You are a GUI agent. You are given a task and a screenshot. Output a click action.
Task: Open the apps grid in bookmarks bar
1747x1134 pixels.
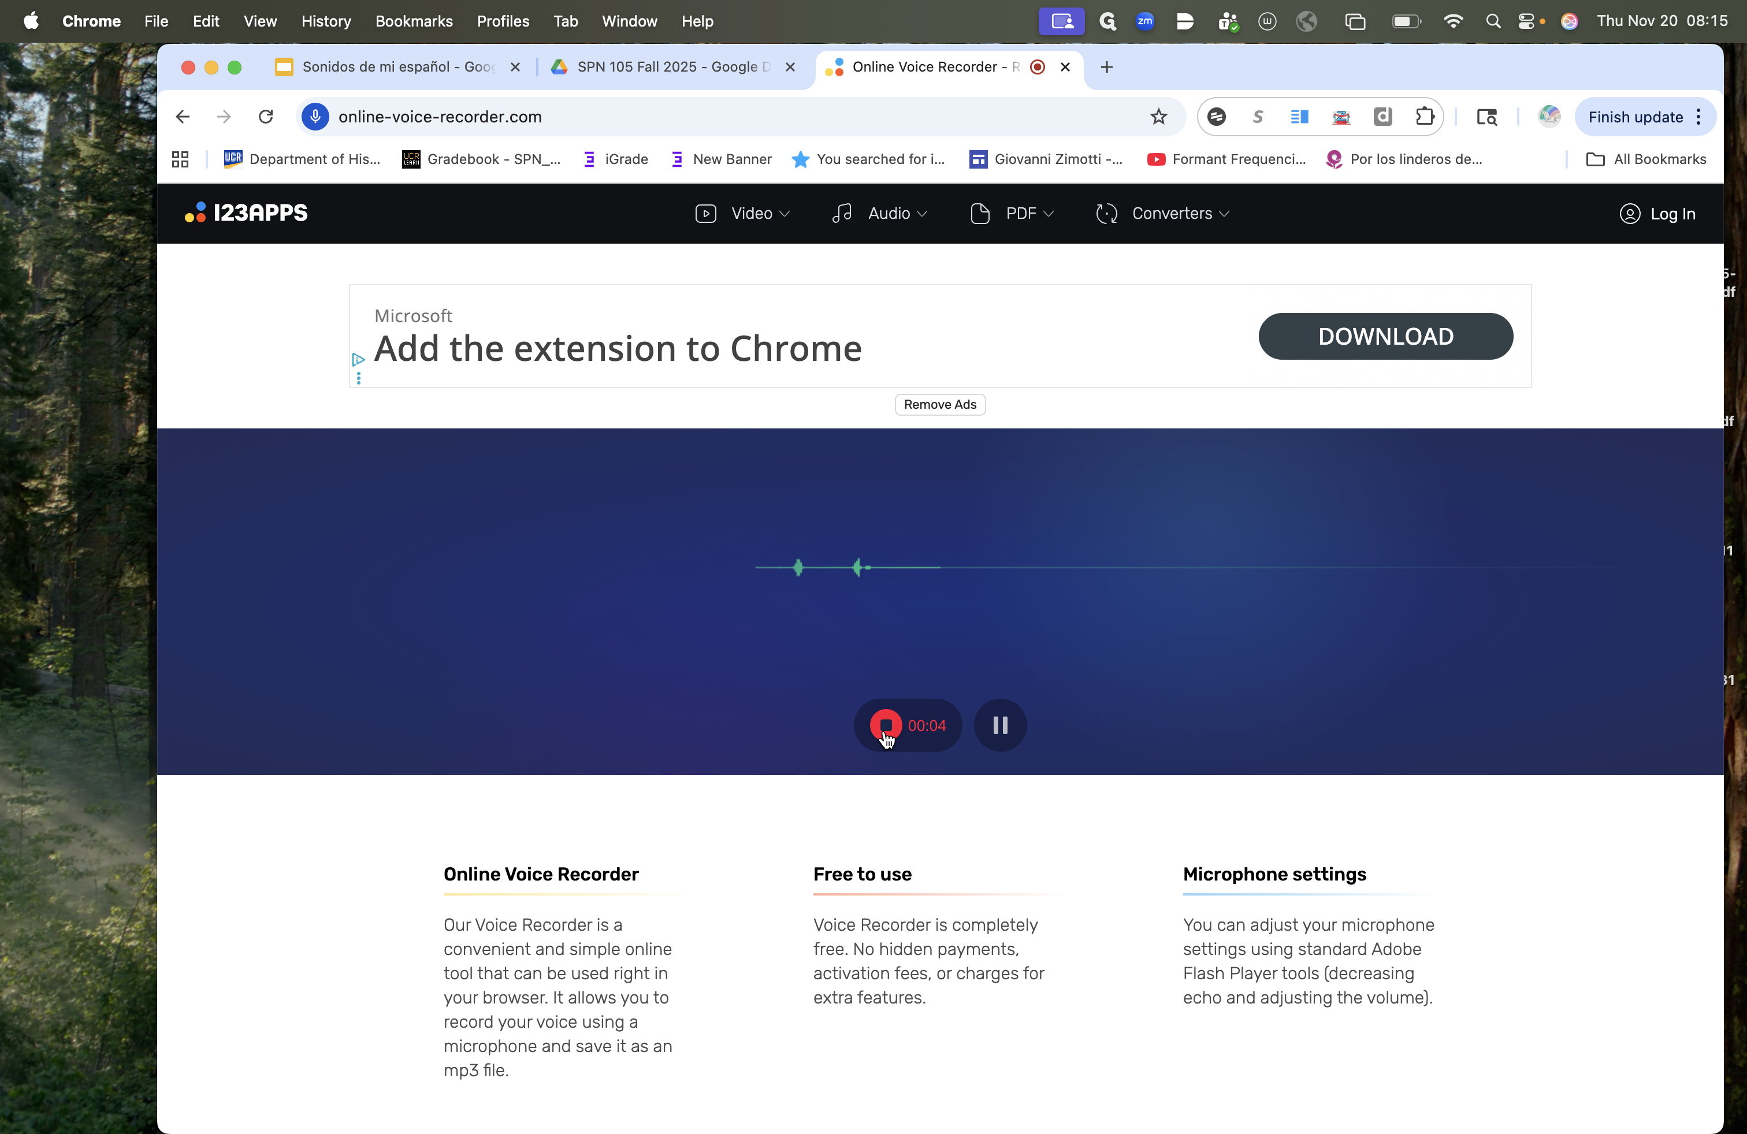[x=180, y=159]
